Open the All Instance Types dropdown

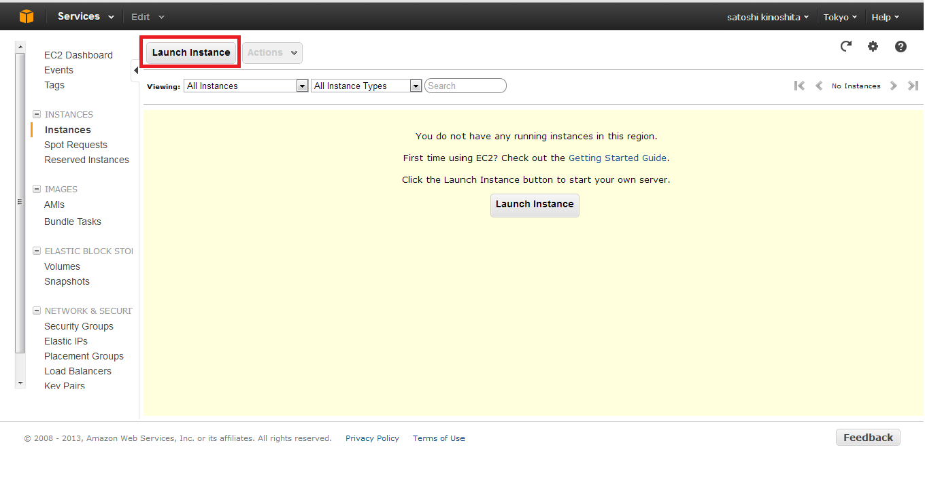point(367,86)
